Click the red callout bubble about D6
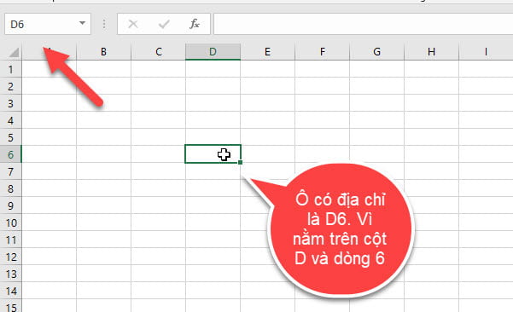 point(340,230)
